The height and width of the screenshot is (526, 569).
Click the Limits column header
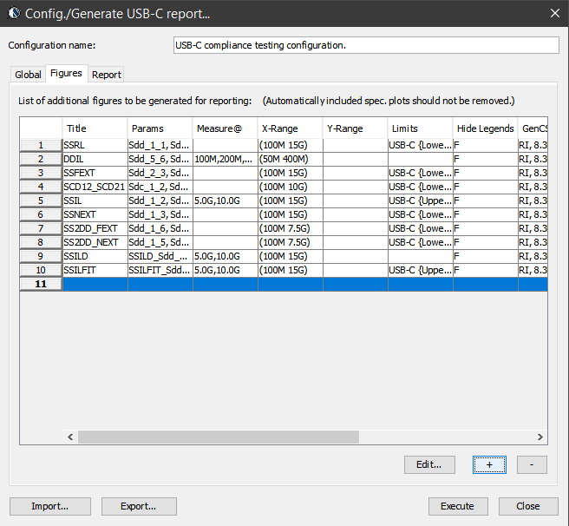420,128
